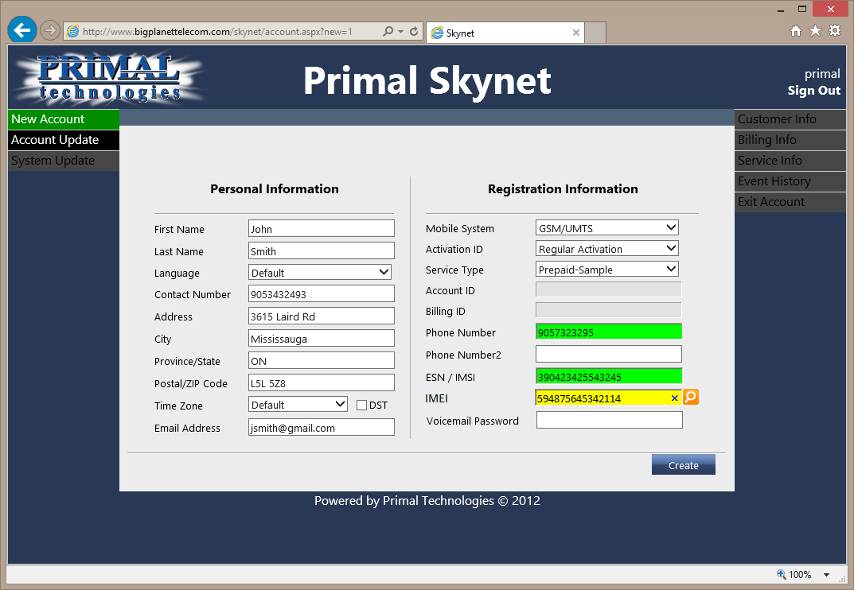Click the Email Address field

[x=322, y=427]
